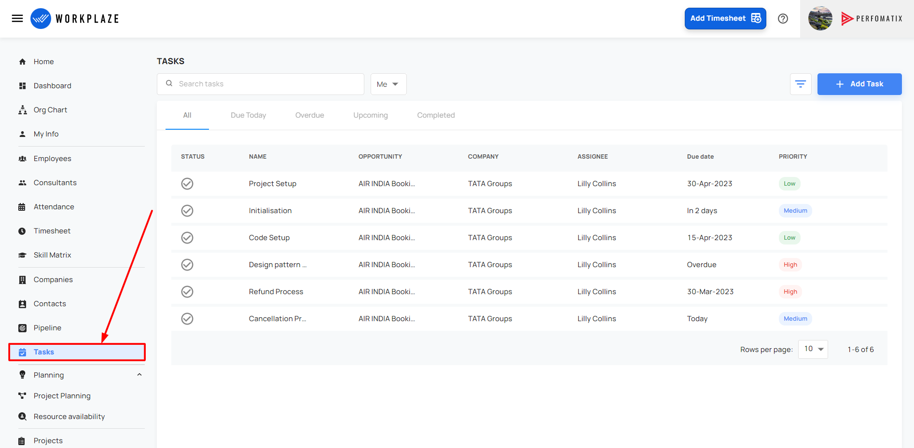Mark Refund Process task complete

tap(187, 292)
